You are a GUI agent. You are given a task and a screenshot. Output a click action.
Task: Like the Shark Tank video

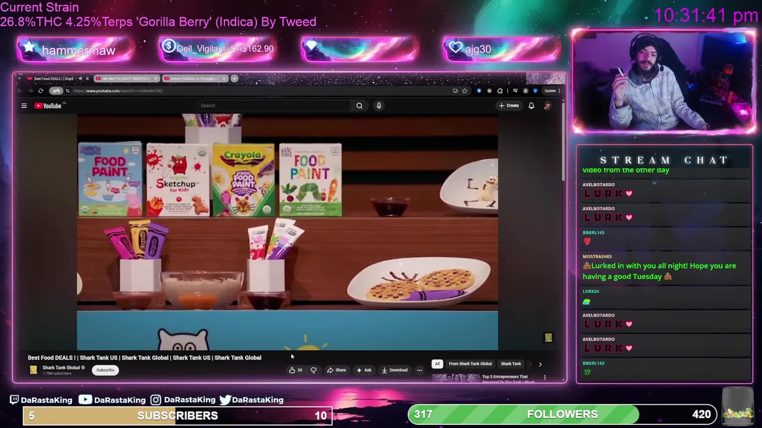click(296, 370)
